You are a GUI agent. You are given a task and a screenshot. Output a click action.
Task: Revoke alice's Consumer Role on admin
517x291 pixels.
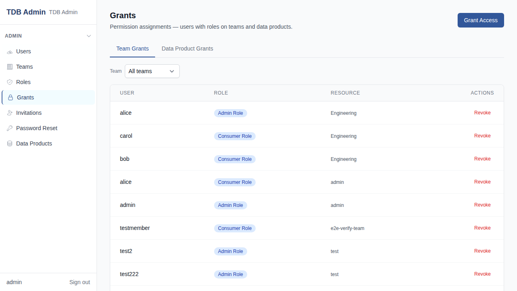[x=482, y=182]
